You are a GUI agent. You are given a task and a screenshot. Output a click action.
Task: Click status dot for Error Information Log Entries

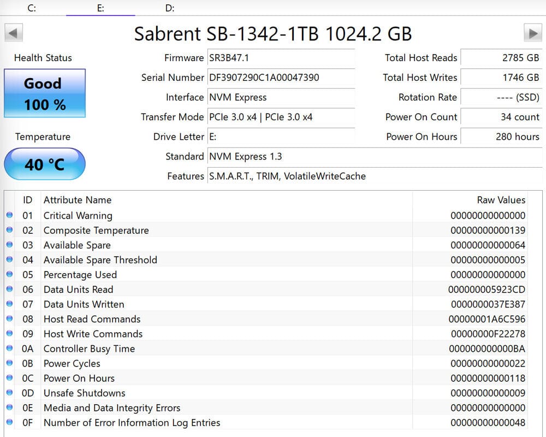click(x=9, y=422)
